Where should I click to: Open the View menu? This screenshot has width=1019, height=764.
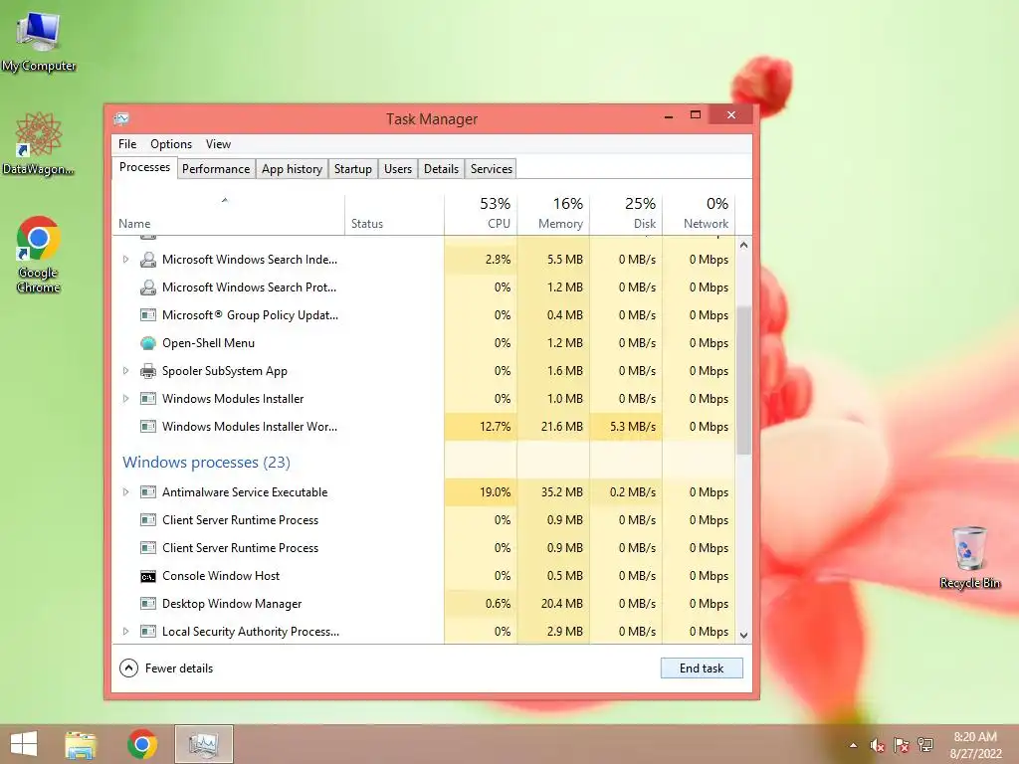[218, 144]
